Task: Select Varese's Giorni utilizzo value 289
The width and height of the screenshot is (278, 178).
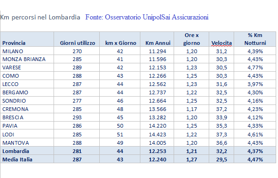Action: point(77,68)
